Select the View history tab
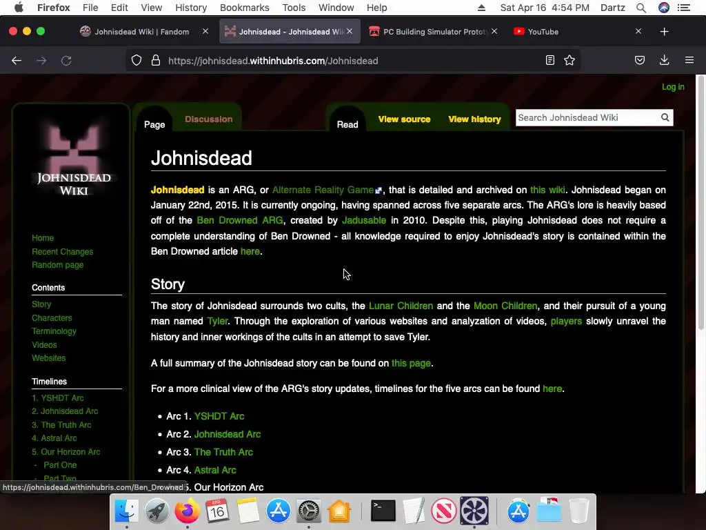 [x=474, y=119]
